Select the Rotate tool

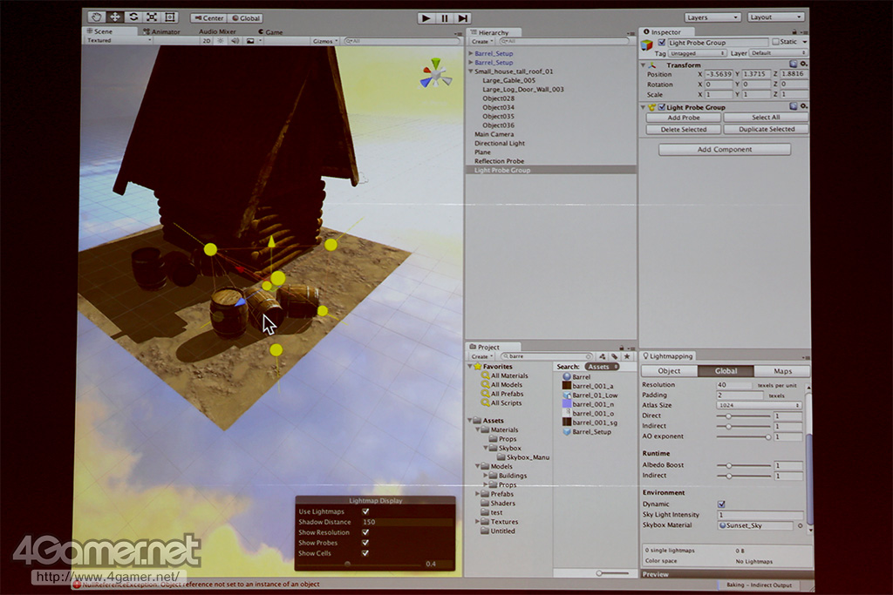(x=133, y=17)
